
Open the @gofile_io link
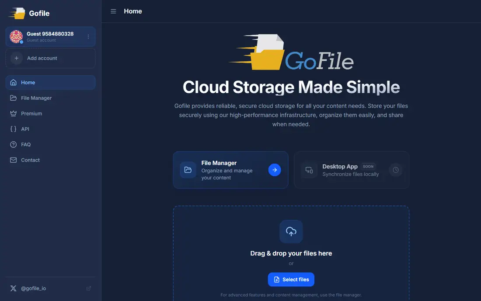33,288
